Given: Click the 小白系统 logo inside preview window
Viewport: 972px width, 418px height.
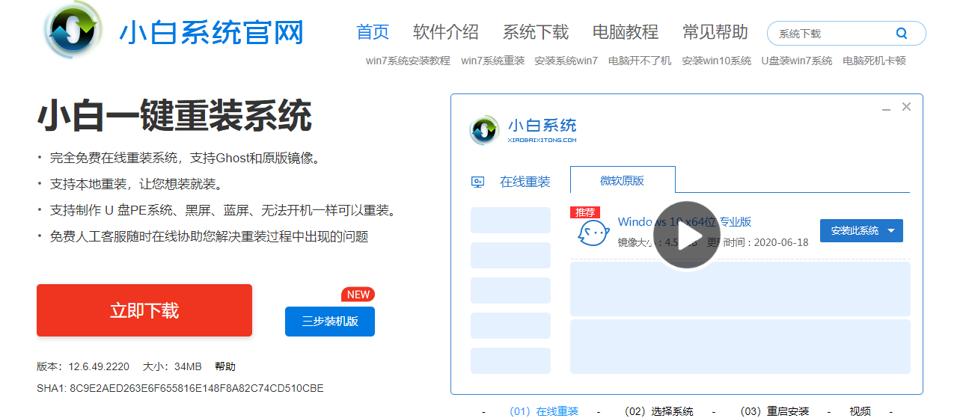Looking at the screenshot, I should (x=484, y=130).
